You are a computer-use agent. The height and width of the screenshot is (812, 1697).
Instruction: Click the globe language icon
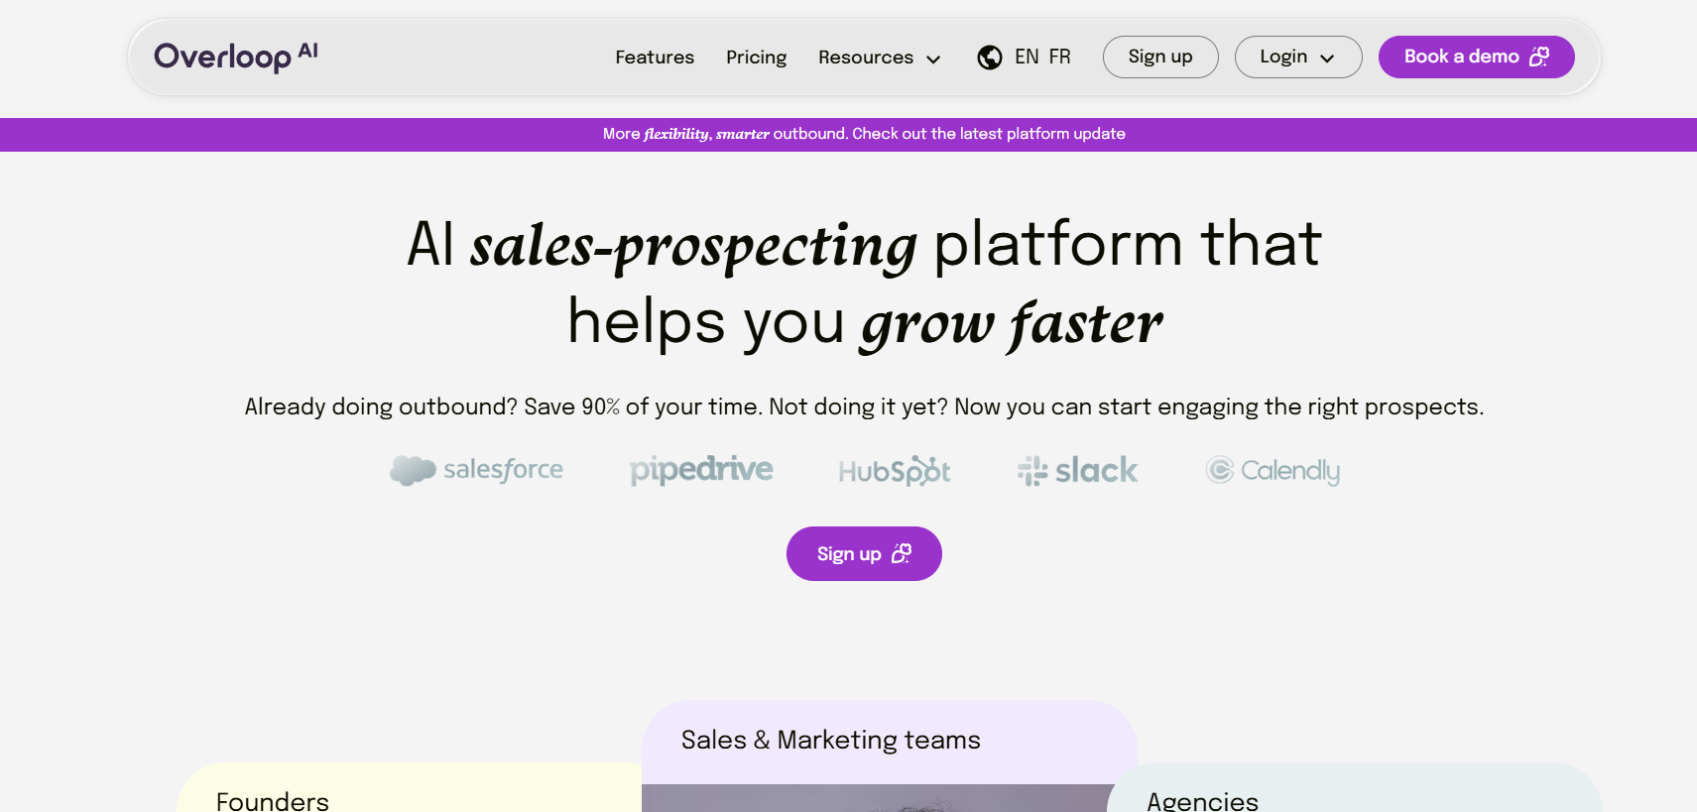click(989, 58)
